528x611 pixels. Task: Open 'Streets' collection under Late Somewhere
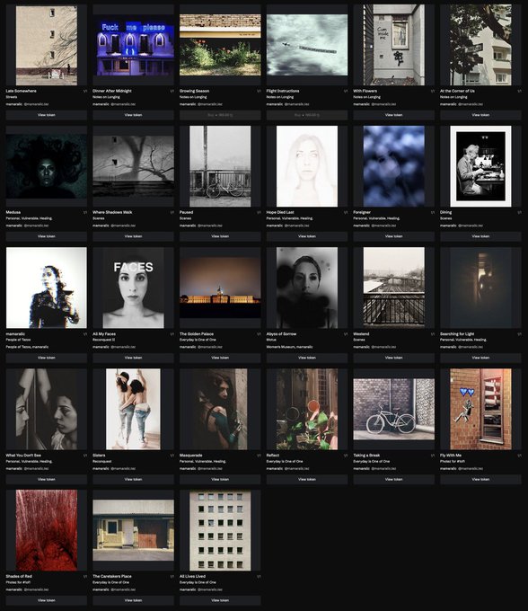tap(12, 97)
